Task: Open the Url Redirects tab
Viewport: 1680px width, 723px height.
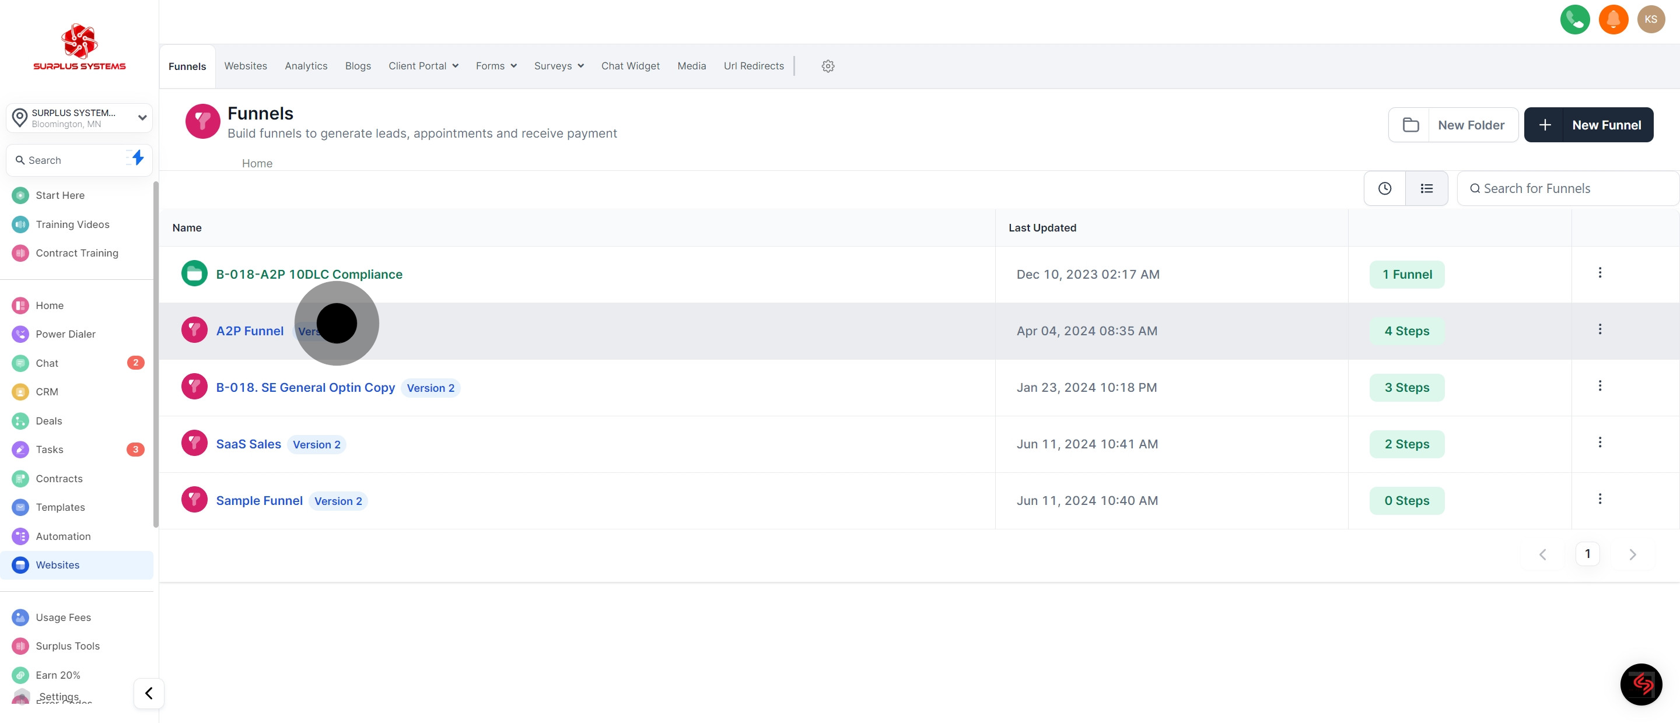Action: click(x=753, y=66)
